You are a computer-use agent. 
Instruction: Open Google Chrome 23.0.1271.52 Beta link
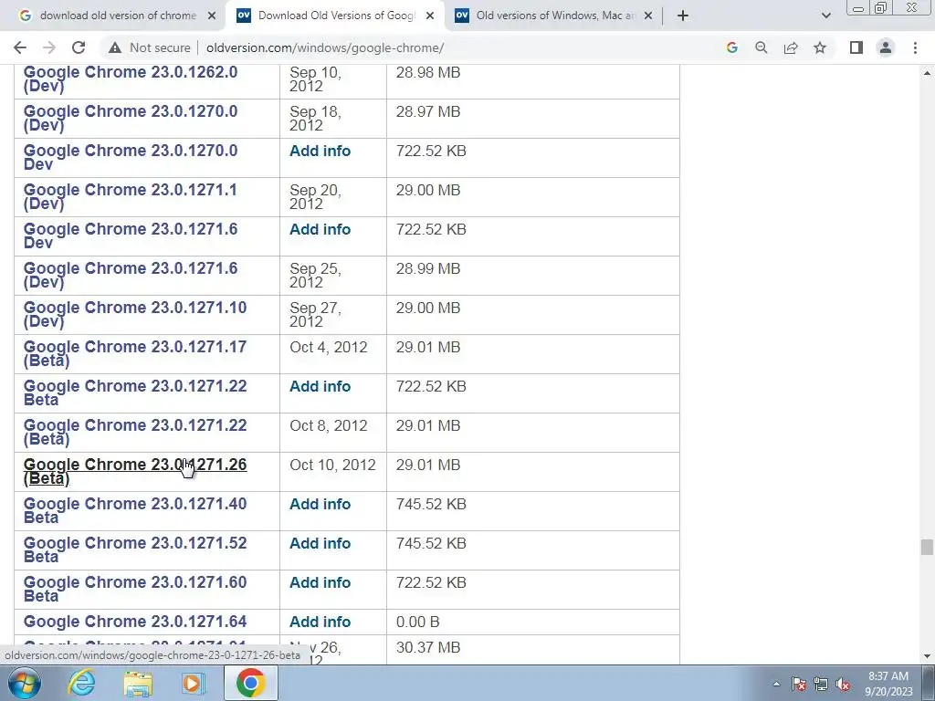point(135,550)
